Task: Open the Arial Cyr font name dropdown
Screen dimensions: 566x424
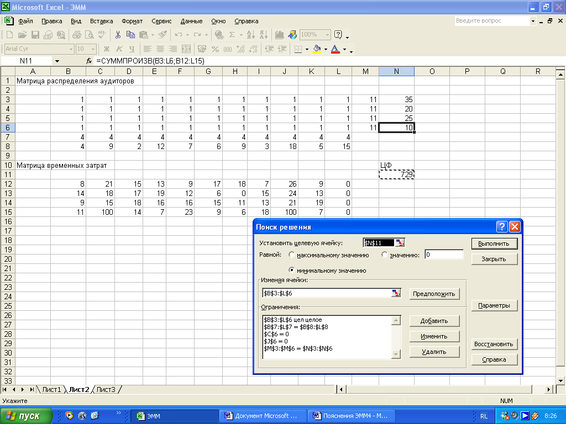Action: (70, 49)
